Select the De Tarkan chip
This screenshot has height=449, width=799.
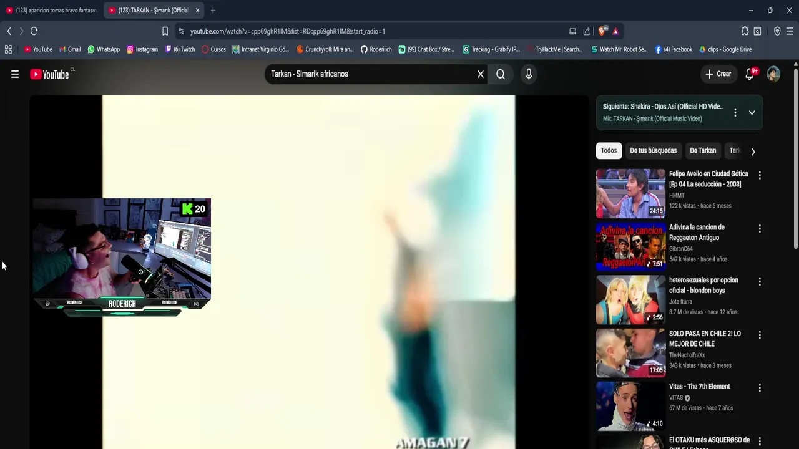[703, 151]
